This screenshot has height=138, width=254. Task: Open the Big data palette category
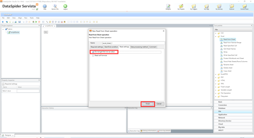(233, 127)
